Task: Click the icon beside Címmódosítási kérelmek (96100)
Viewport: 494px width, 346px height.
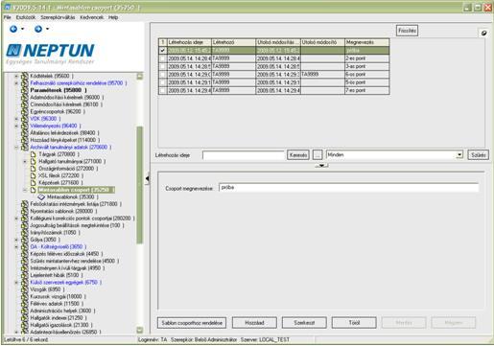Action: pos(25,104)
